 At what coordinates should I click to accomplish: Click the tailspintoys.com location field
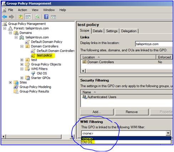[x=154, y=44]
